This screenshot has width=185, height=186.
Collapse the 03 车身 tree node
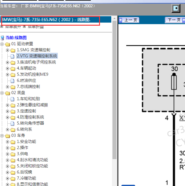[x=2, y=136]
